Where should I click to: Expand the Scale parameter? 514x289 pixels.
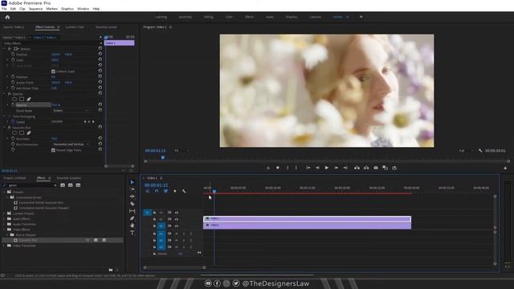click(x=8, y=60)
